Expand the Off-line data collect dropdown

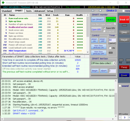click(x=114, y=63)
